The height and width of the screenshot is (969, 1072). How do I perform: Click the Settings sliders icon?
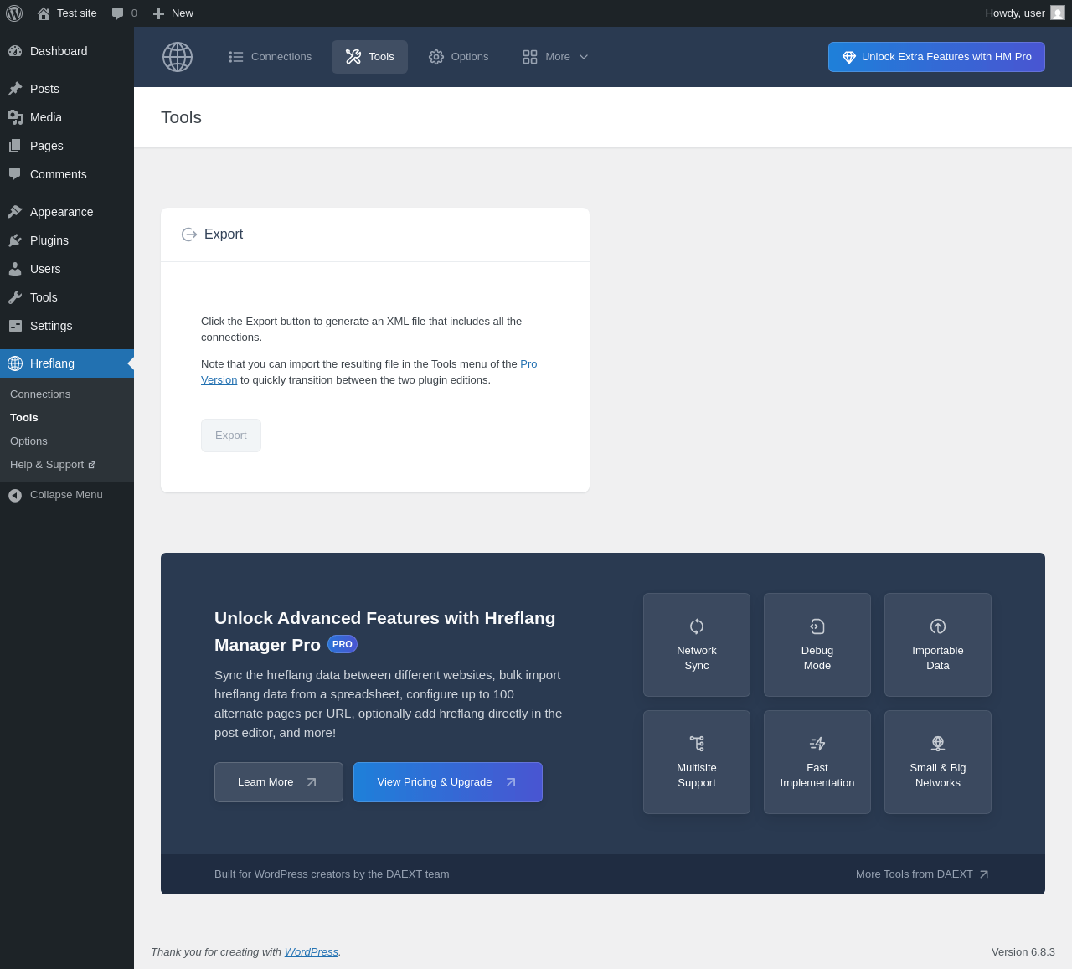pyautogui.click(x=15, y=326)
